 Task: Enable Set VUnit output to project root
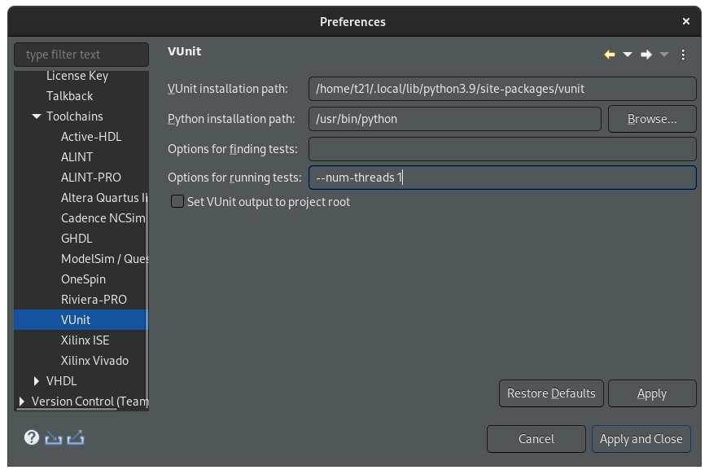point(177,201)
